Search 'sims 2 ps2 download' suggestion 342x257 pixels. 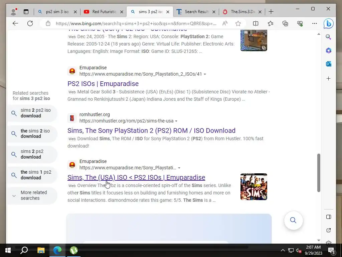click(32, 154)
